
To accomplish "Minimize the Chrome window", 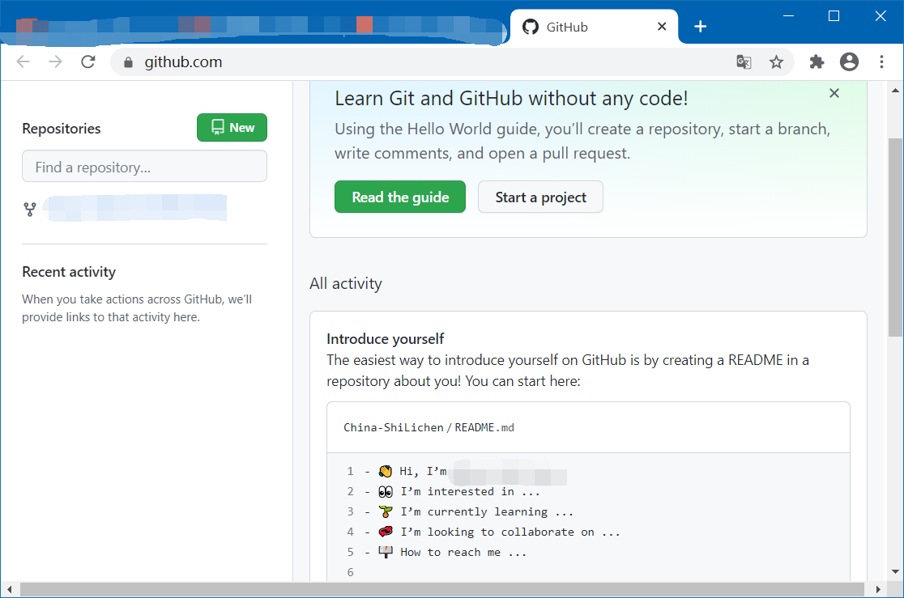I will (789, 16).
